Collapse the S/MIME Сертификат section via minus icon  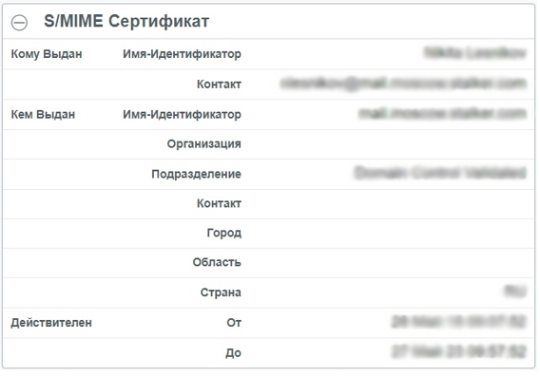click(x=19, y=23)
